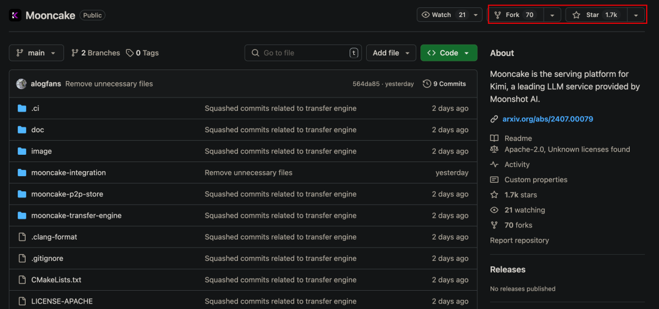
Task: Open the green Code clone menu
Action: tap(448, 53)
